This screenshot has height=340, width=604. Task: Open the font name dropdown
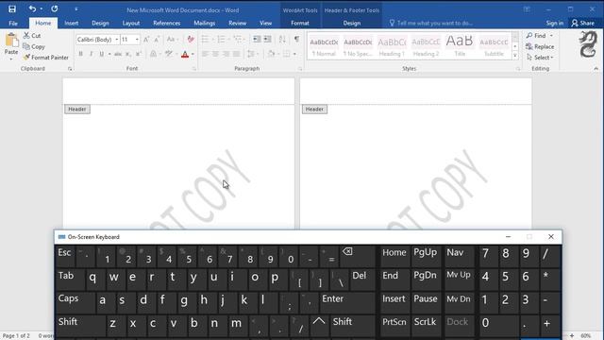(x=117, y=40)
